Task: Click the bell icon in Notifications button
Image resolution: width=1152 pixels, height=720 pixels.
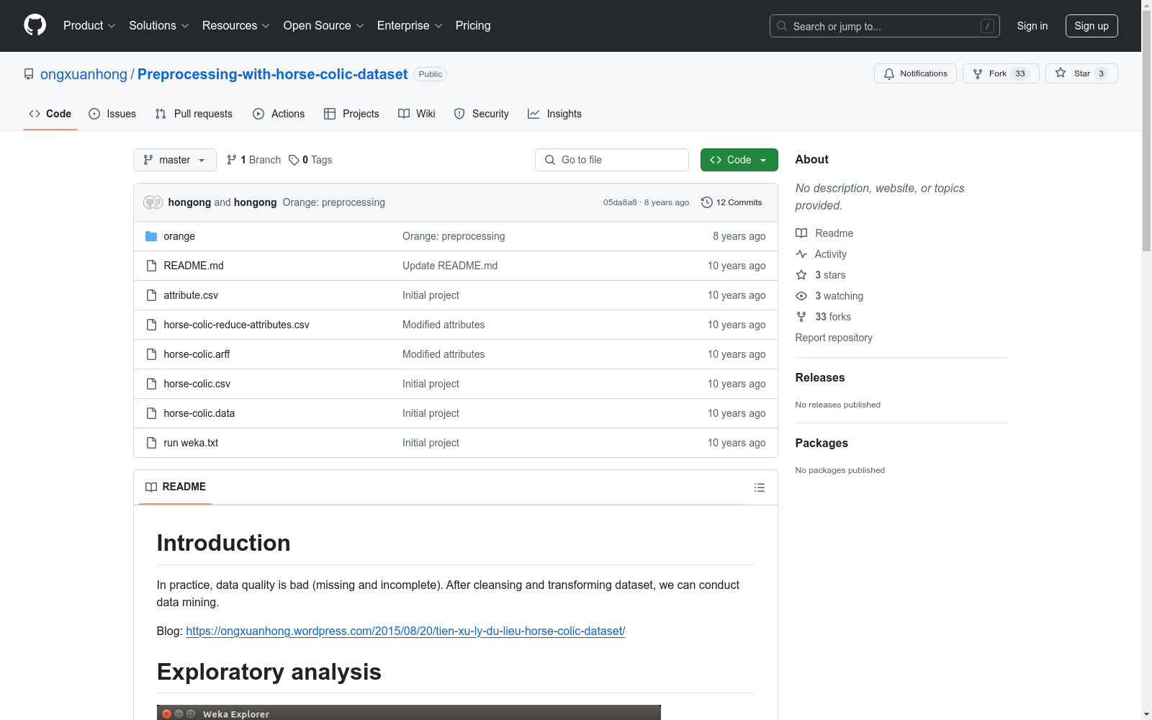Action: tap(889, 73)
